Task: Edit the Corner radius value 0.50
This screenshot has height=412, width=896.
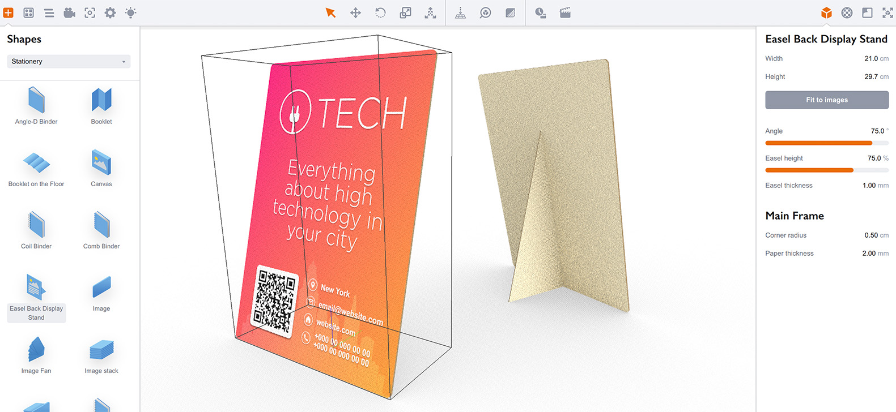Action: [871, 235]
